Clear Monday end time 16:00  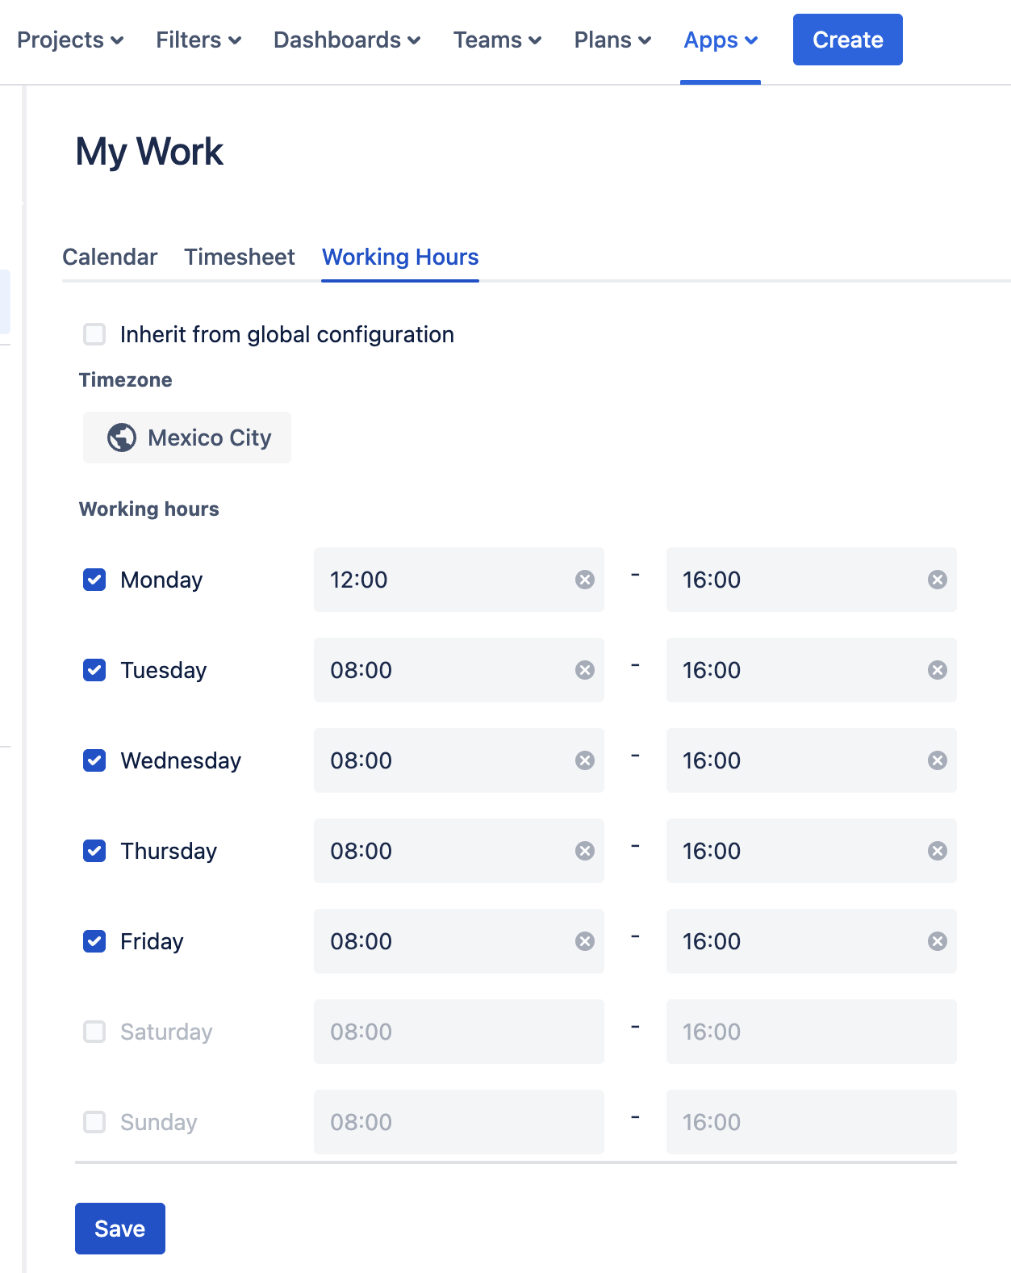[937, 580]
